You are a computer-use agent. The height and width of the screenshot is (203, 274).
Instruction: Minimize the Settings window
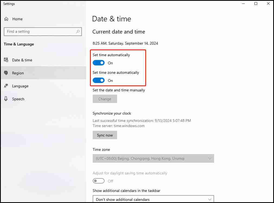coord(243,4)
